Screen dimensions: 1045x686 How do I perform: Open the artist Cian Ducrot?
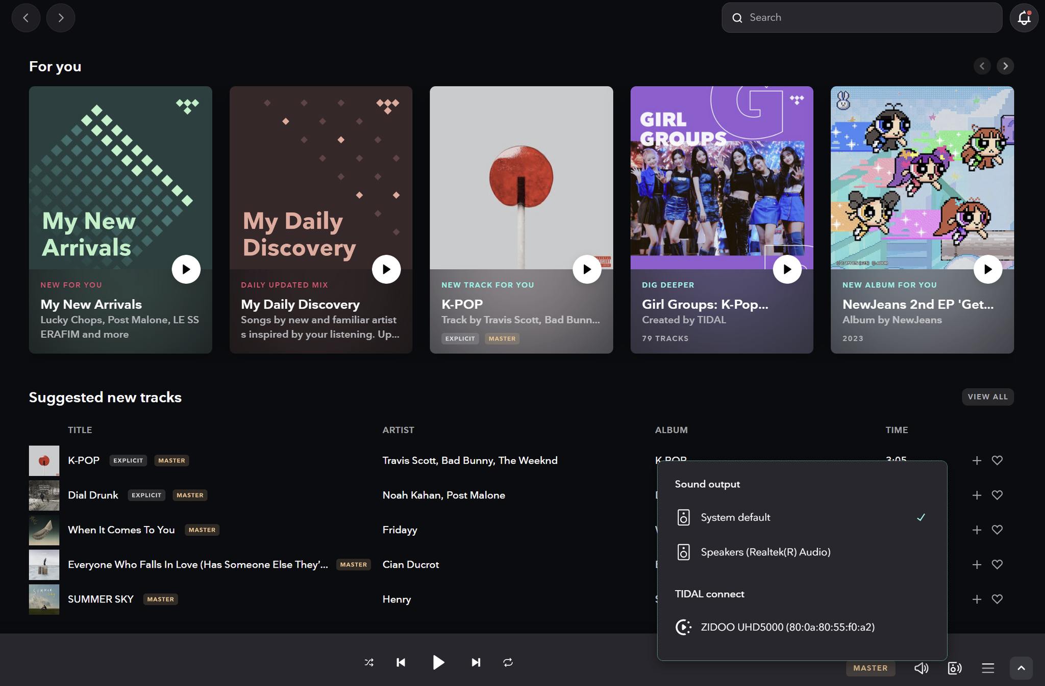[x=411, y=564]
